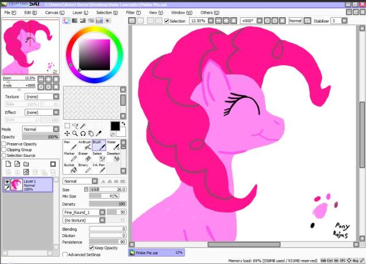Activate the move layer tool
The image size is (366, 264).
click(67, 133)
